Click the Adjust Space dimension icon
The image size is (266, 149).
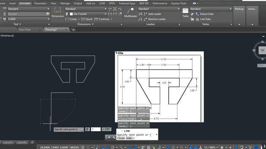[x=115, y=9]
